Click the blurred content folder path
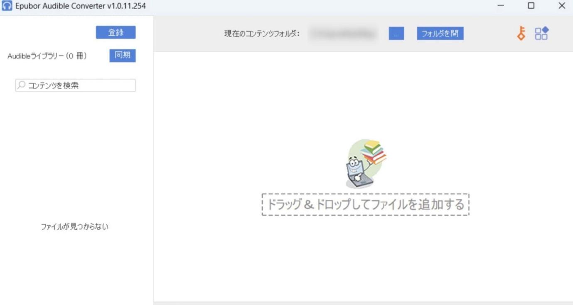This screenshot has width=573, height=305. [343, 34]
